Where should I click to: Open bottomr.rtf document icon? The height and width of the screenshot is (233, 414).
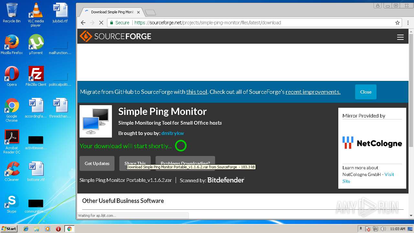(36, 172)
